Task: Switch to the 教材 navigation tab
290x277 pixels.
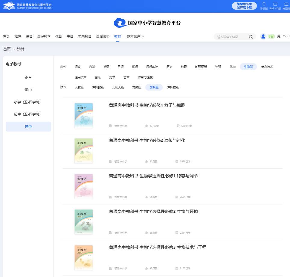Action: [117, 36]
